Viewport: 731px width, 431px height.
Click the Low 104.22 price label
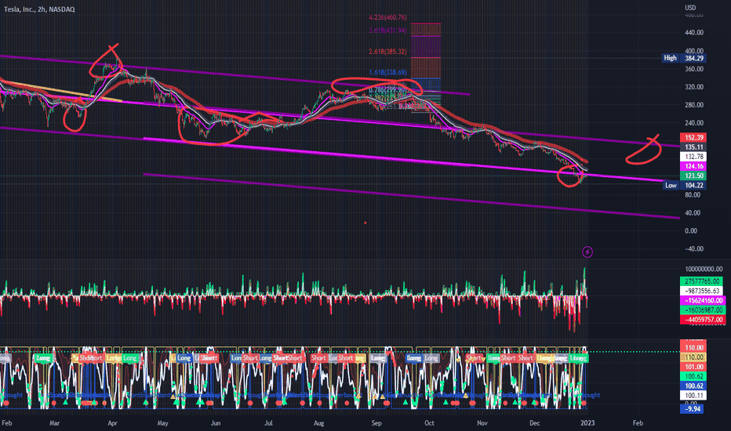pyautogui.click(x=684, y=186)
